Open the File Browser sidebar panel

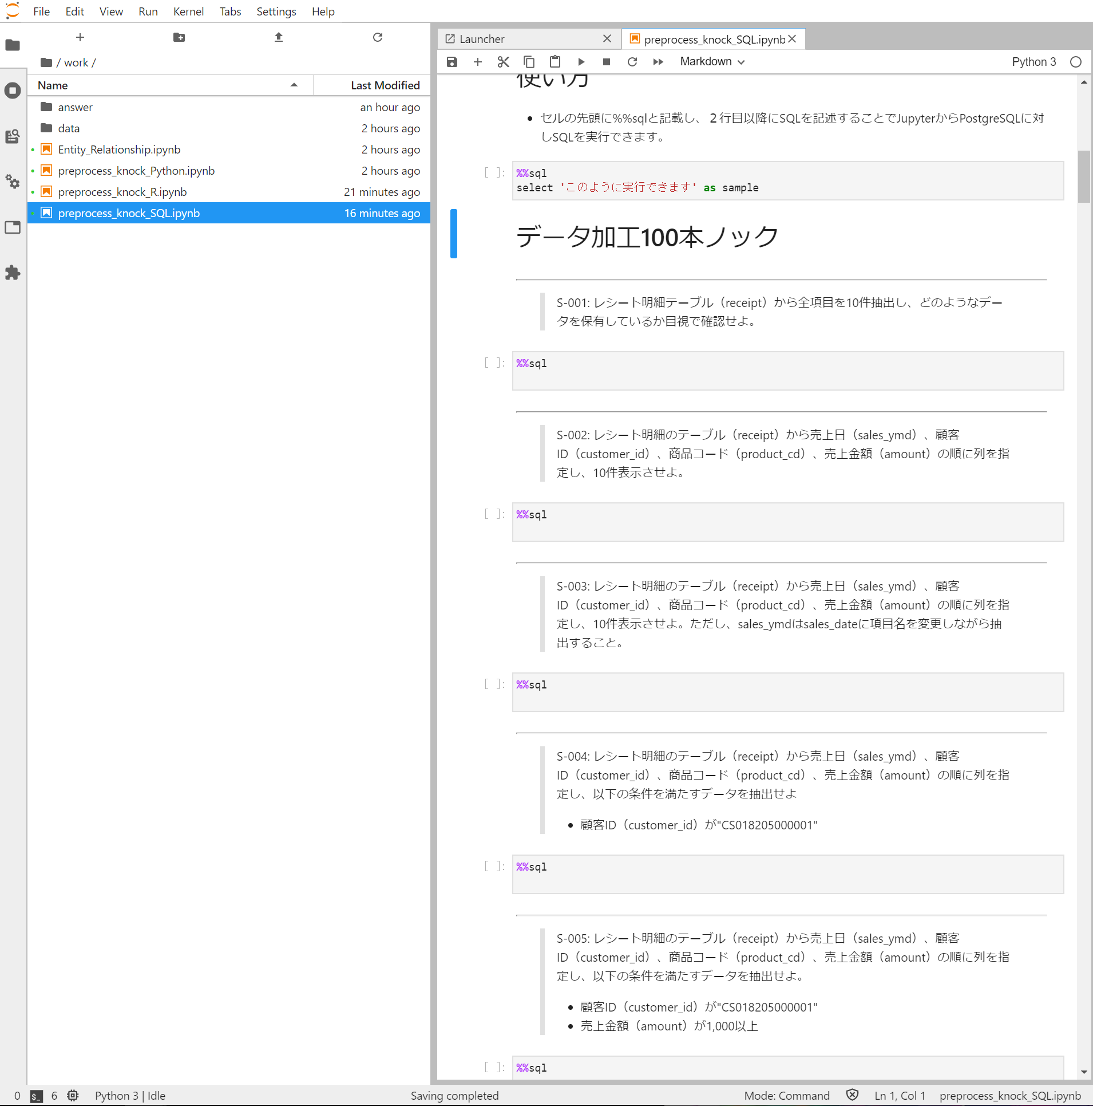[x=13, y=45]
